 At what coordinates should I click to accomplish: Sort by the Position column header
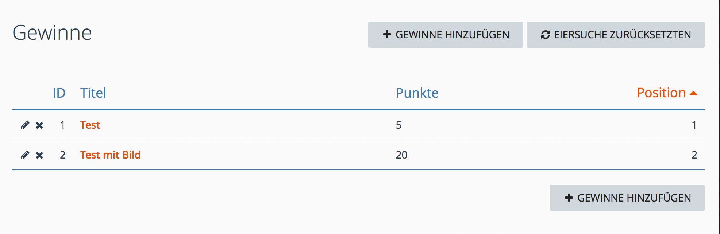pyautogui.click(x=661, y=93)
